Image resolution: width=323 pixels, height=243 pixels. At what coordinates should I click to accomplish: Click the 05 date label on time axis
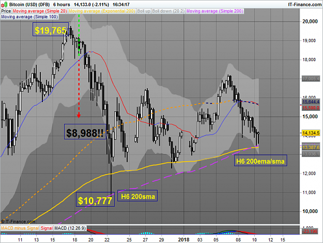(216, 240)
